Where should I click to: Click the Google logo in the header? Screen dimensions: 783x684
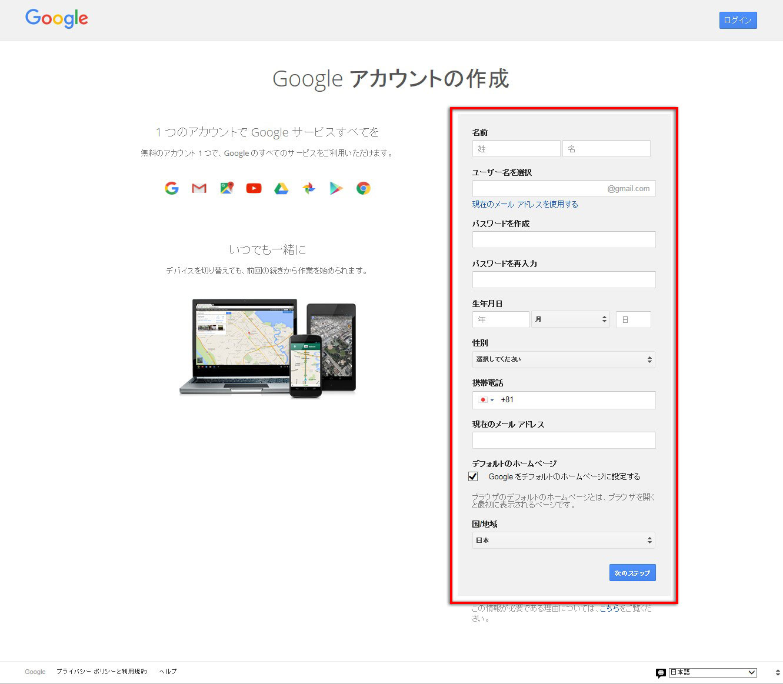tap(56, 19)
